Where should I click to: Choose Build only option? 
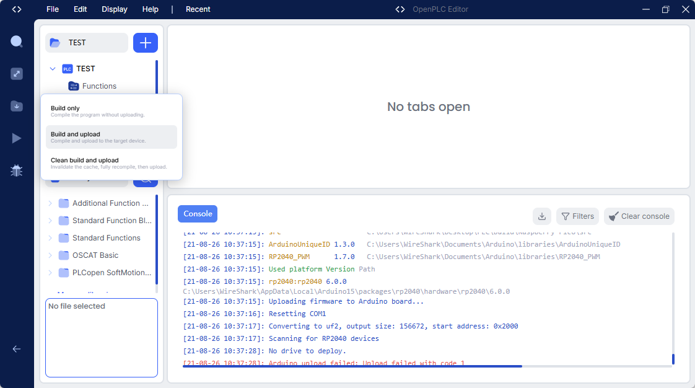click(x=111, y=111)
